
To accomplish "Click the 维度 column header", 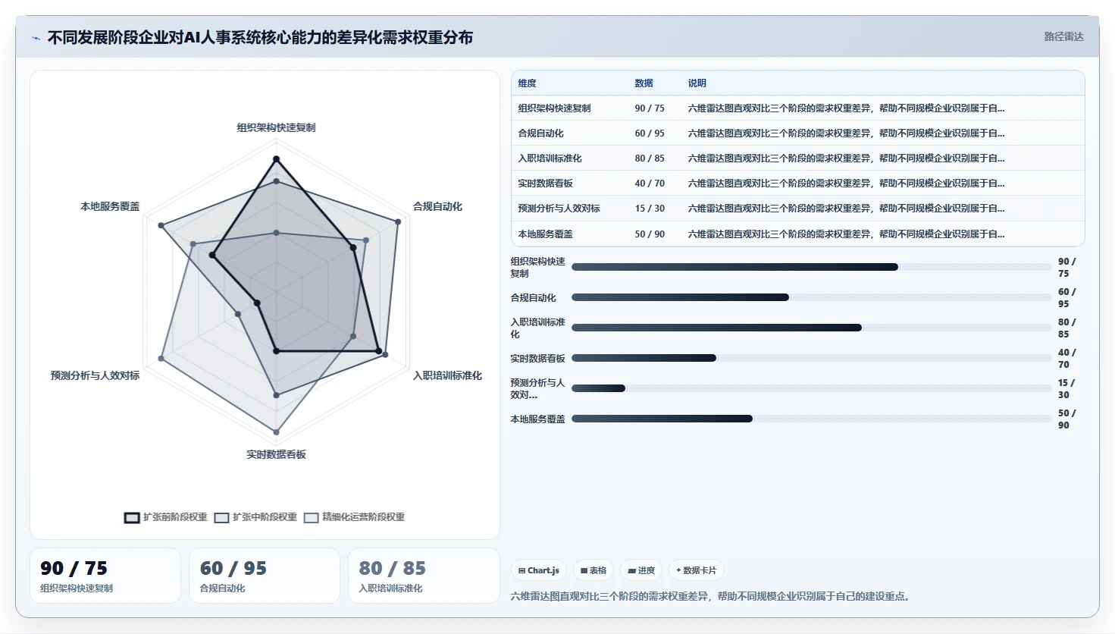I will point(528,83).
